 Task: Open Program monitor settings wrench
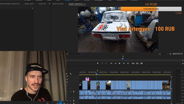pyautogui.click(x=170, y=54)
